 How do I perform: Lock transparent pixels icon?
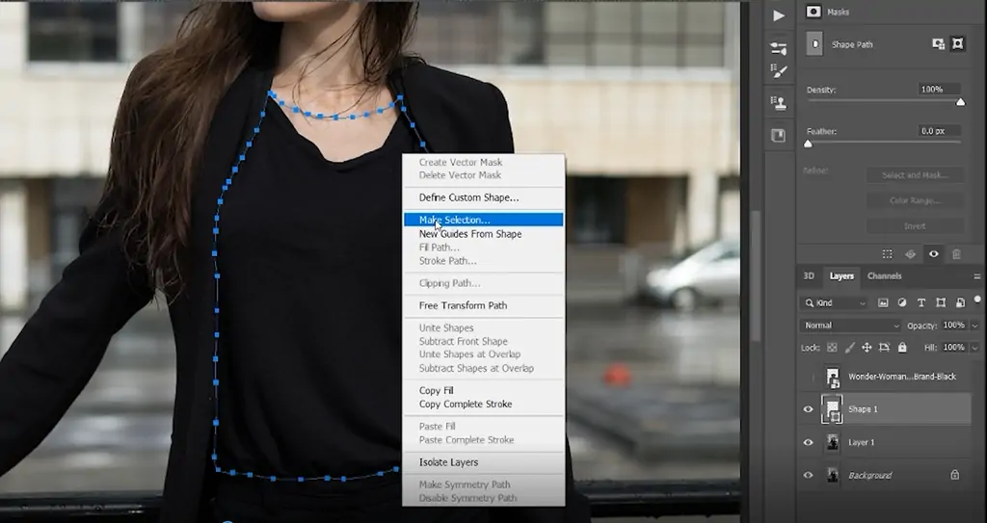click(x=832, y=348)
